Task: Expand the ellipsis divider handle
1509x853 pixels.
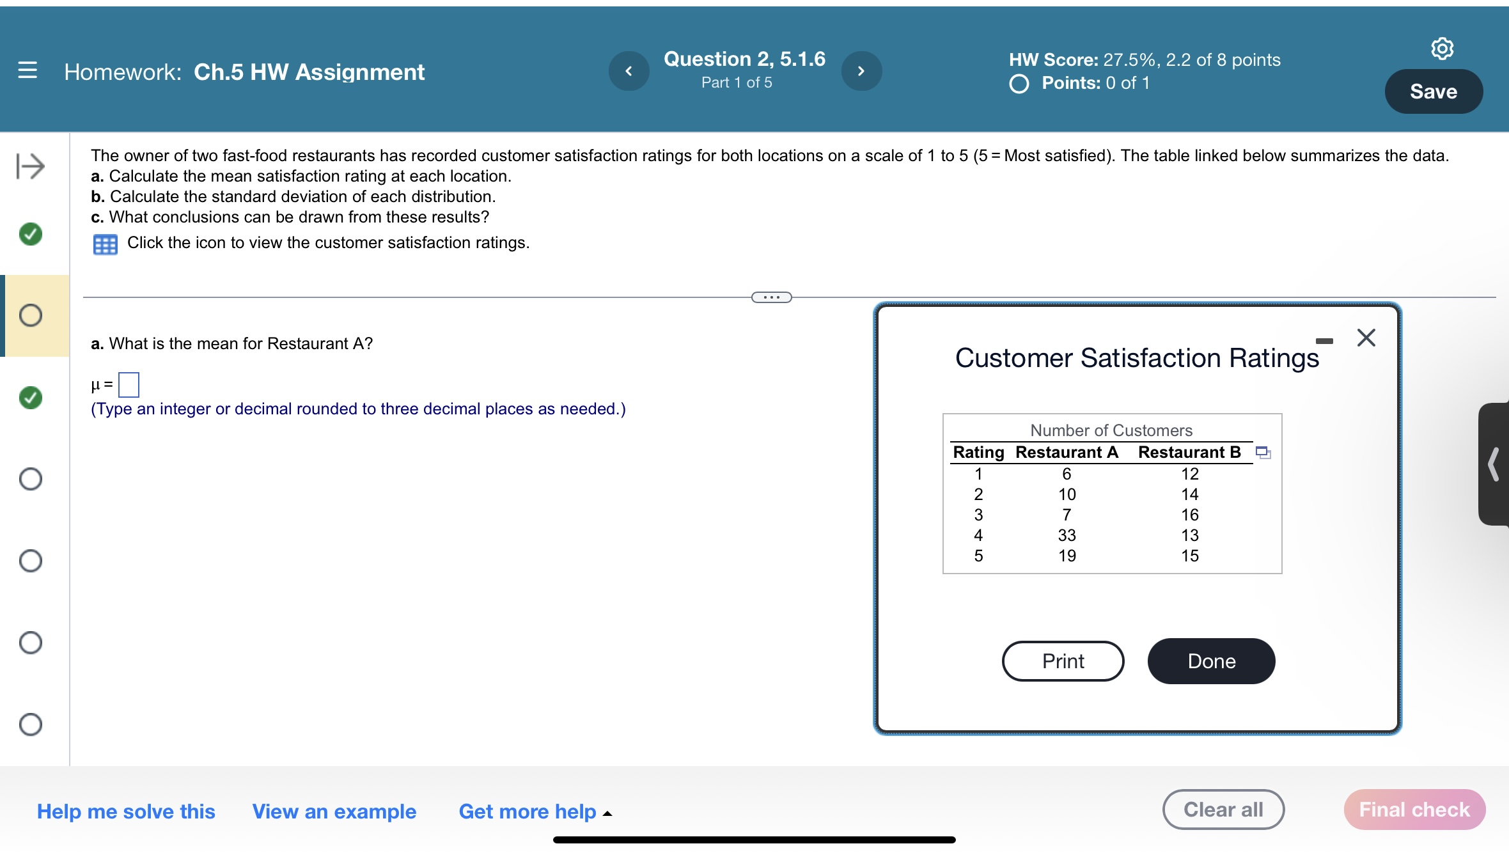Action: click(771, 297)
